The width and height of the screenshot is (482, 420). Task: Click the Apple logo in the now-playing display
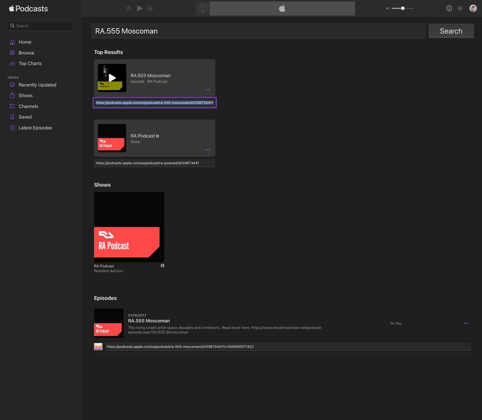point(282,8)
